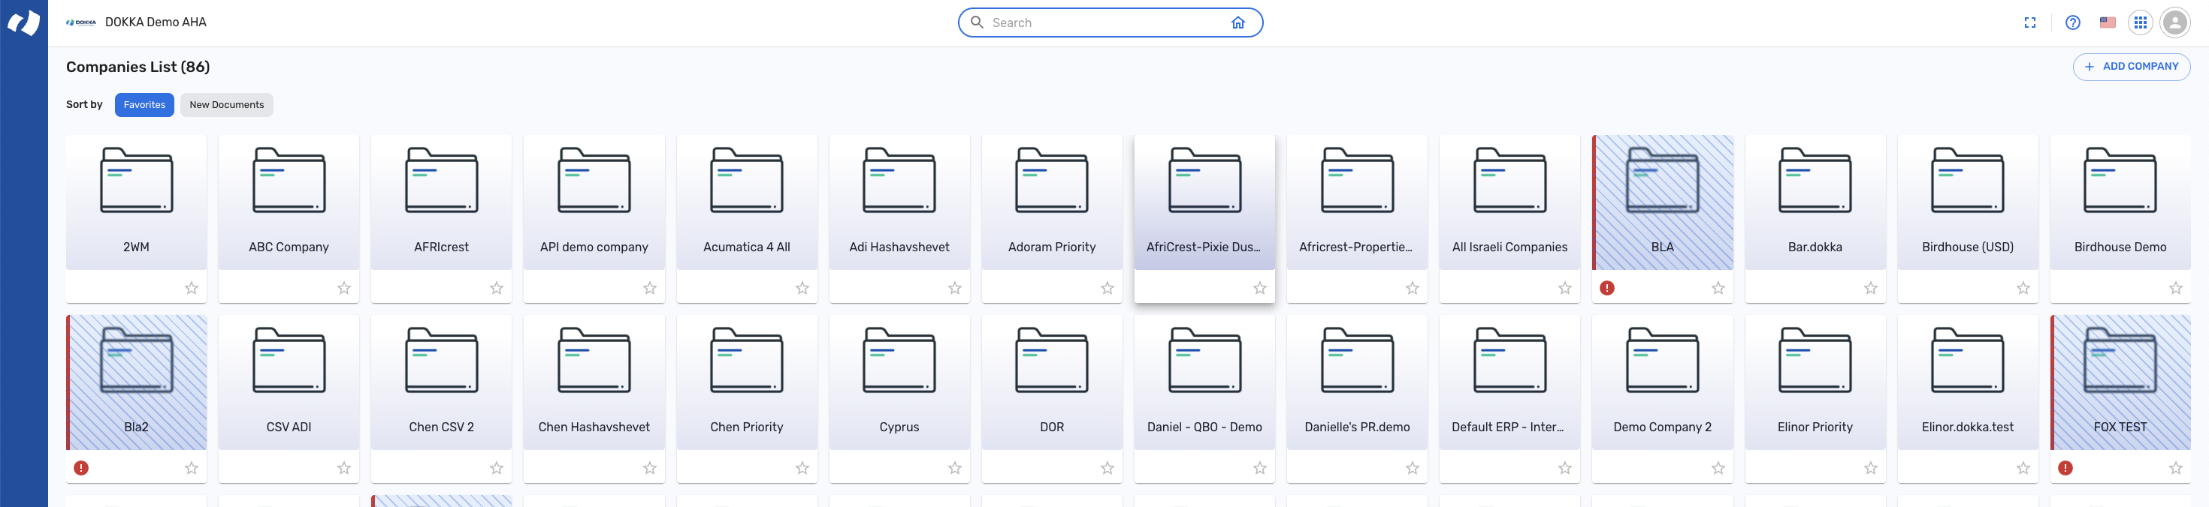Open the Birdhouse Demo folder
2209x507 pixels.
pyautogui.click(x=2120, y=203)
